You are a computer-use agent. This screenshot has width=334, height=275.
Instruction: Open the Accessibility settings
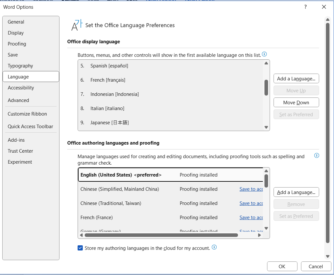21,87
